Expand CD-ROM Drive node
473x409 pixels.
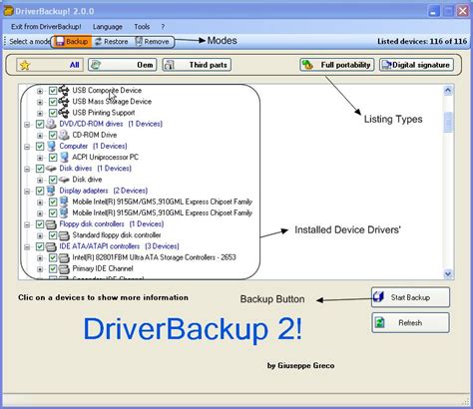(40, 136)
